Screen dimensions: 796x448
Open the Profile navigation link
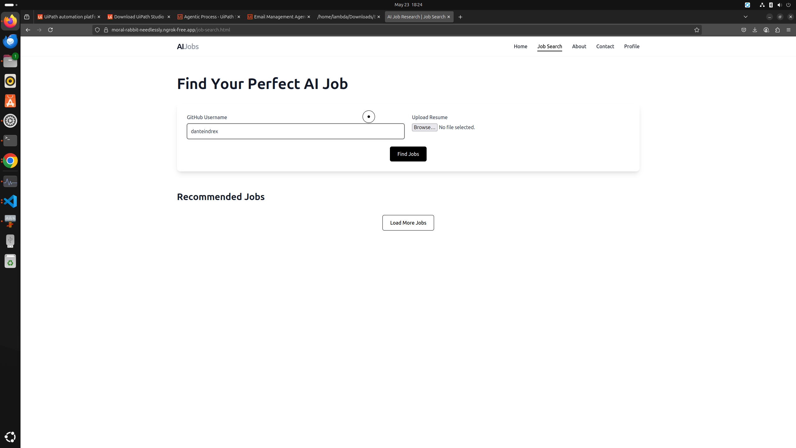[x=632, y=46]
